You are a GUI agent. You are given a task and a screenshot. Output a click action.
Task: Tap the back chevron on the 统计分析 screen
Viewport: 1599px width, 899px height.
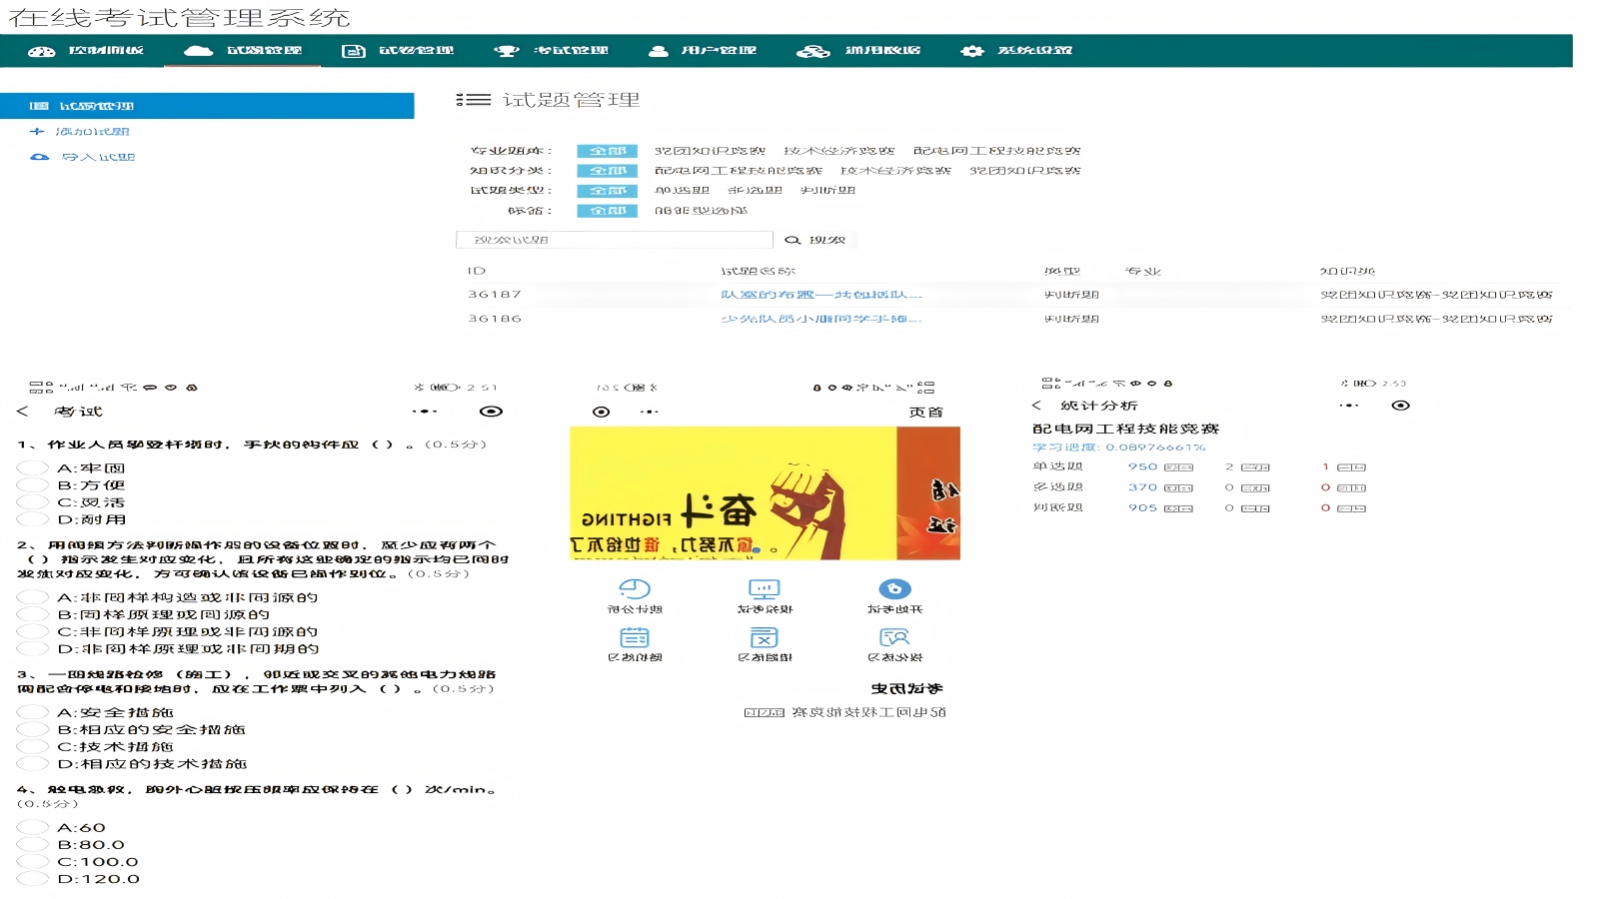point(1036,406)
